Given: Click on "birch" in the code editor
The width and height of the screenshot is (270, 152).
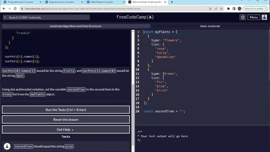Looking at the screenshot, I should (162, 90).
